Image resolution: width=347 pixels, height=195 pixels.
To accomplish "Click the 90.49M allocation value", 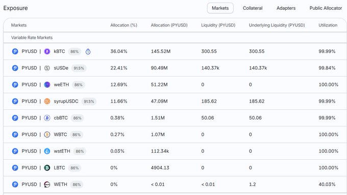I will [x=159, y=68].
